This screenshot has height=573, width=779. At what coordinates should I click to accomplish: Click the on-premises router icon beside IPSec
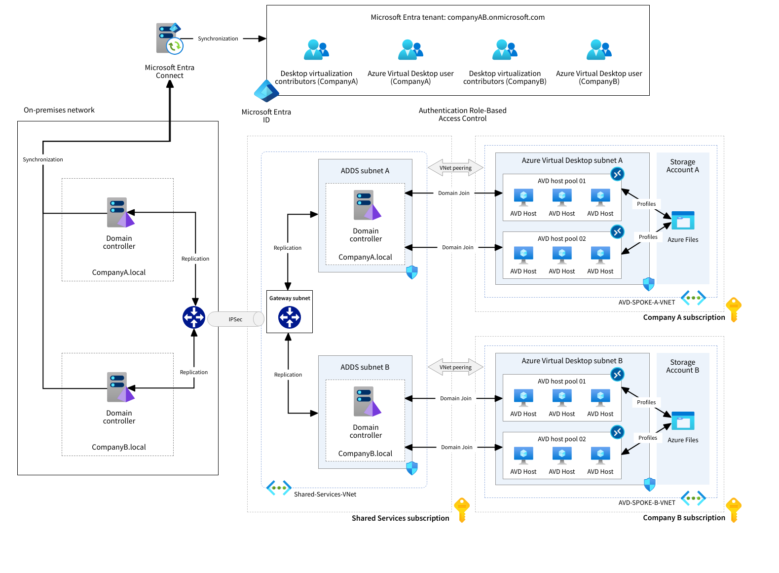click(x=194, y=317)
